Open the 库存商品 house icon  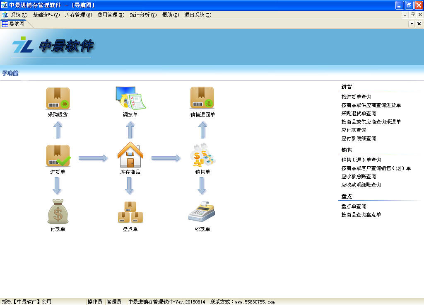coord(130,155)
